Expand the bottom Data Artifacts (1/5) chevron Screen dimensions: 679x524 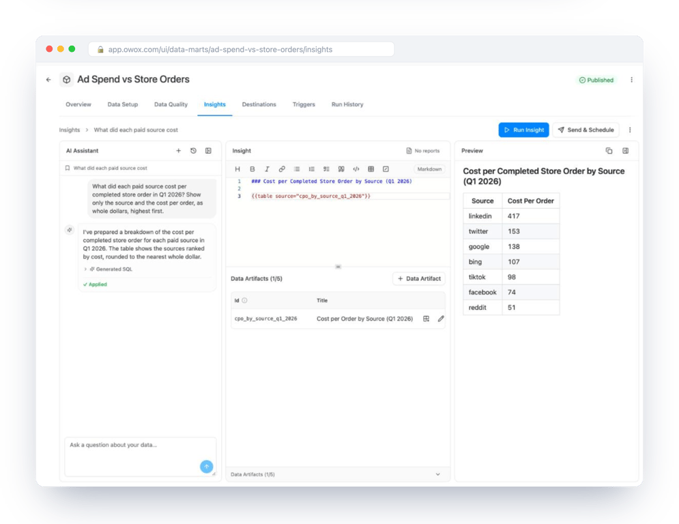pos(438,474)
